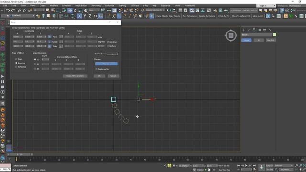Image resolution: width=306 pixels, height=172 pixels.
Task: Click the object name field in command panel
Action: pos(257,35)
